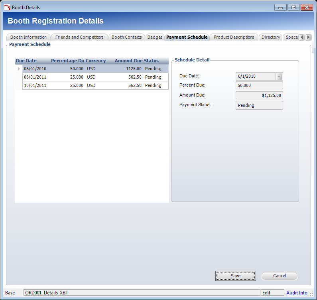The width and height of the screenshot is (317, 300).
Task: Select the 06/01/2010 due date cell
Action: (35, 69)
